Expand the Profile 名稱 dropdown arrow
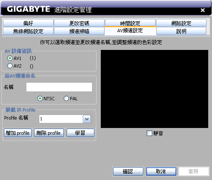Image resolution: width=212 pixels, height=180 pixels. click(87, 119)
